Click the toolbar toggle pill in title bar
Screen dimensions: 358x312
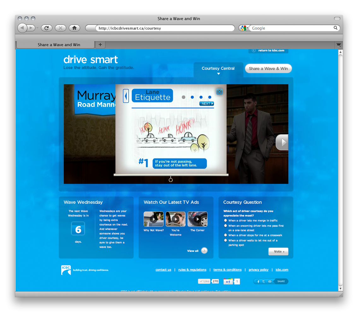pyautogui.click(x=337, y=19)
